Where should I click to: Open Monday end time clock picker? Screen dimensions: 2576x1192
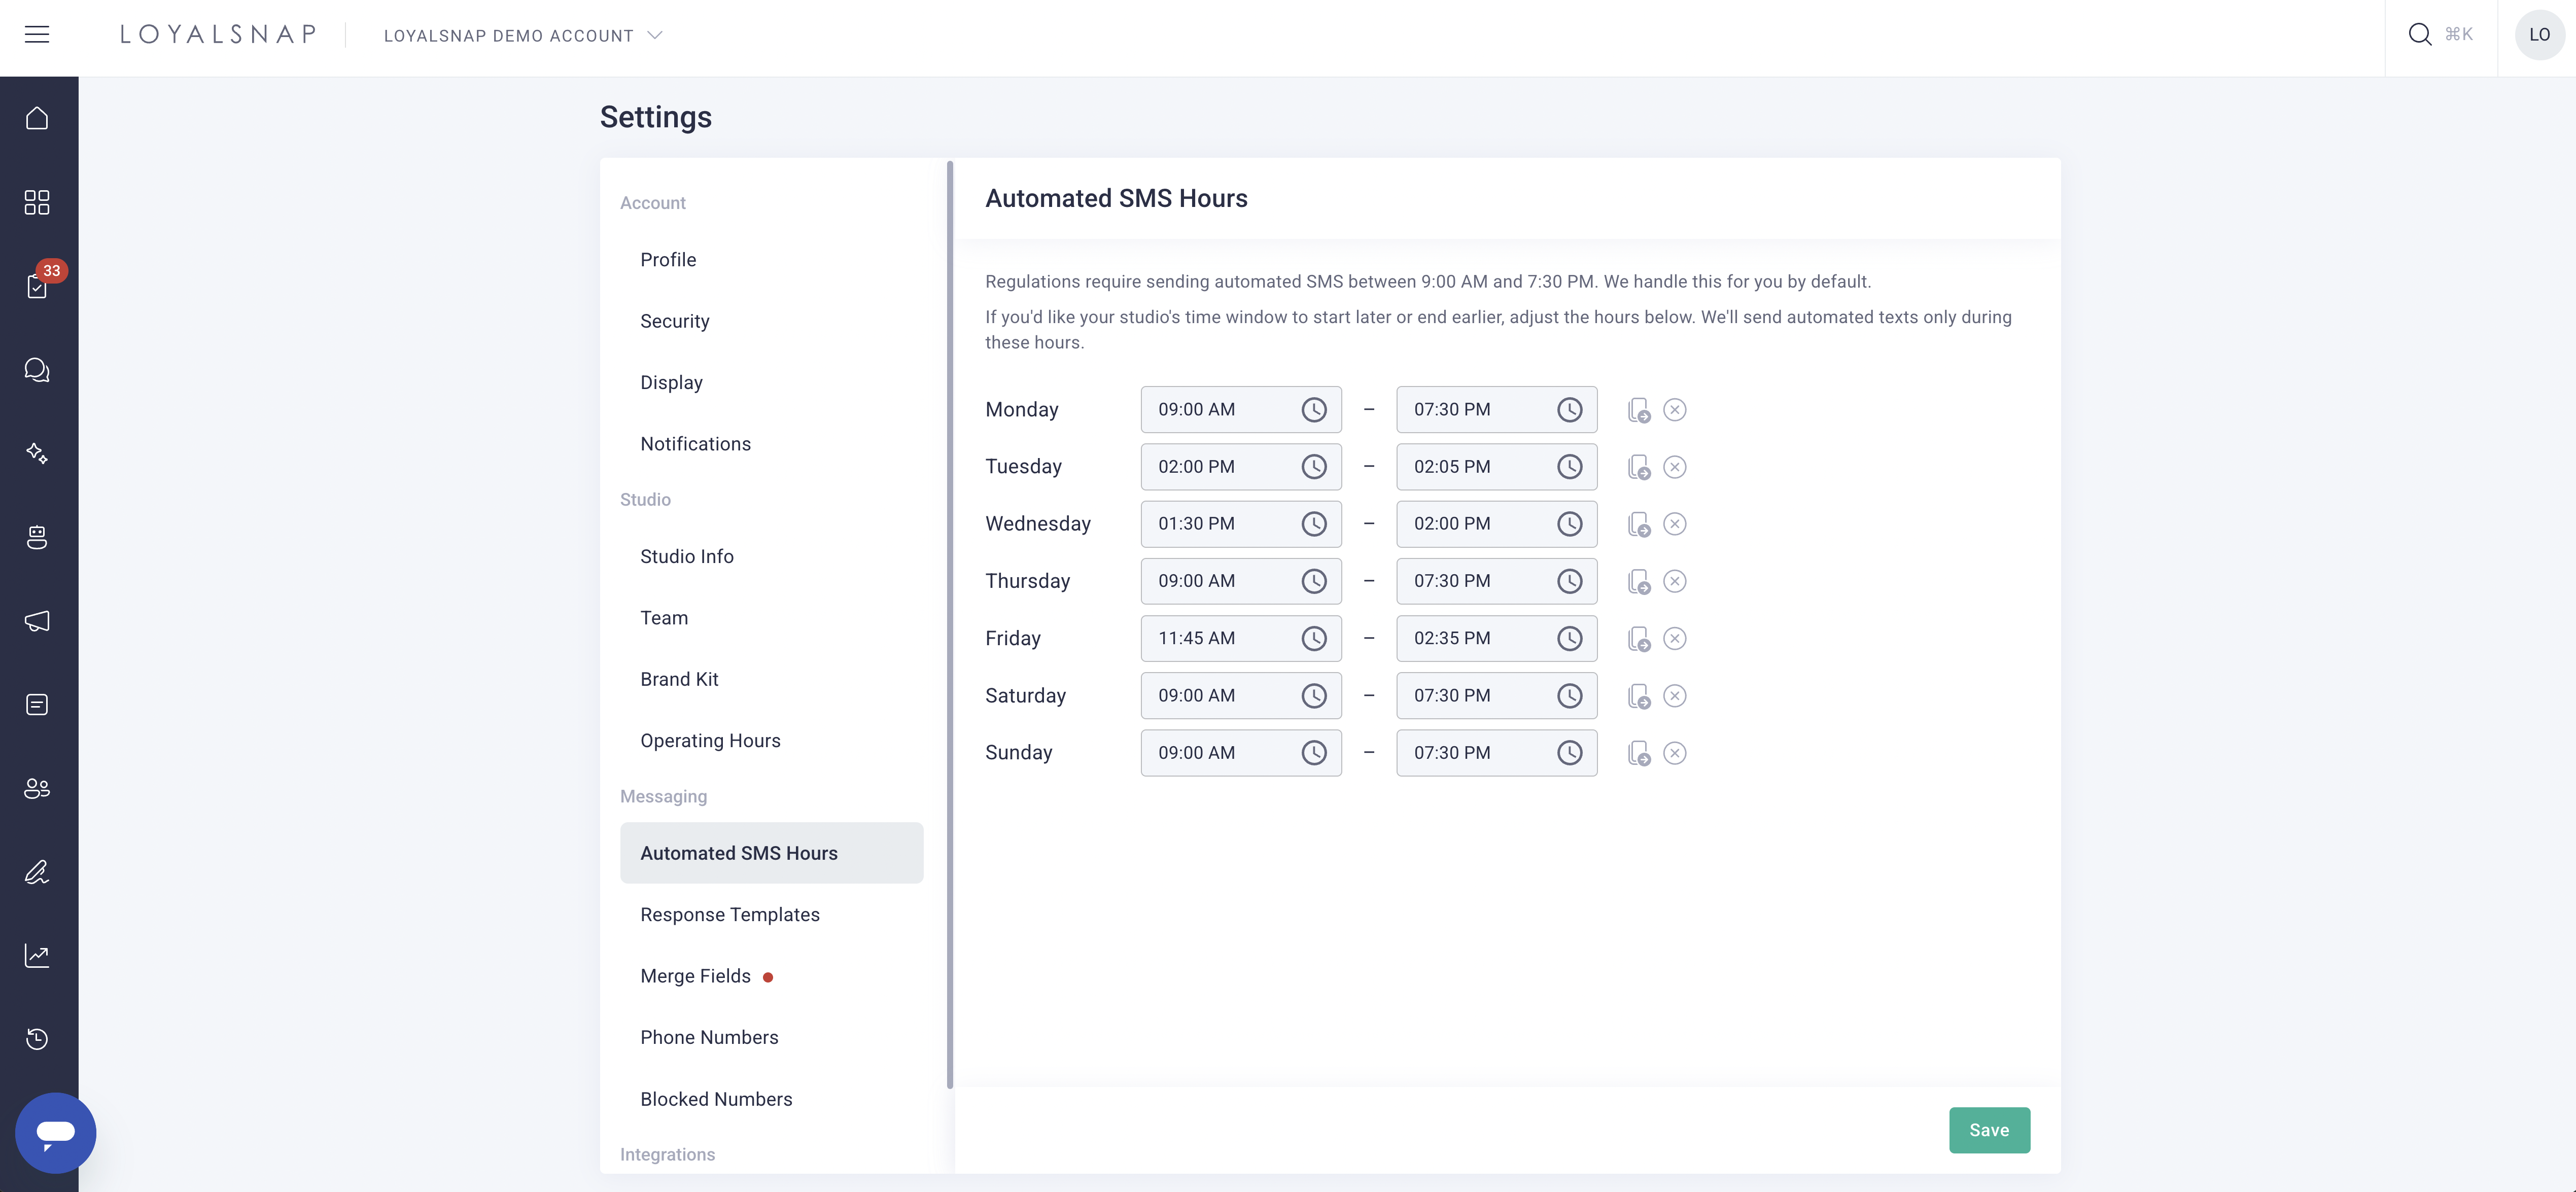click(1570, 410)
